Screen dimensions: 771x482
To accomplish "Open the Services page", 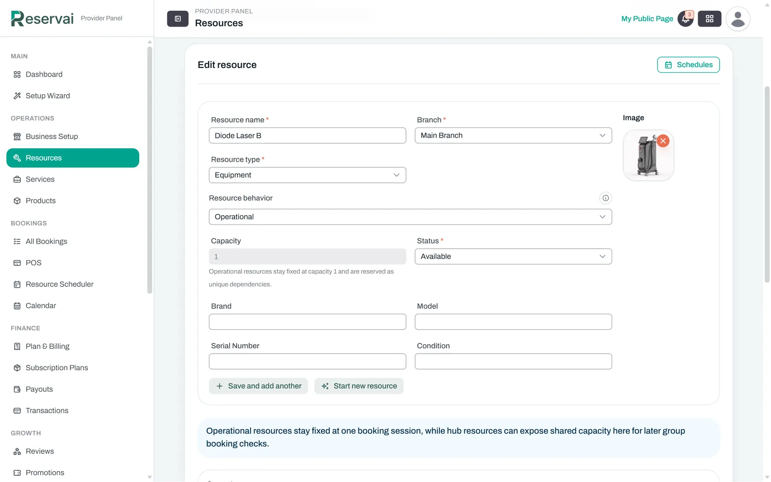I will (x=73, y=179).
